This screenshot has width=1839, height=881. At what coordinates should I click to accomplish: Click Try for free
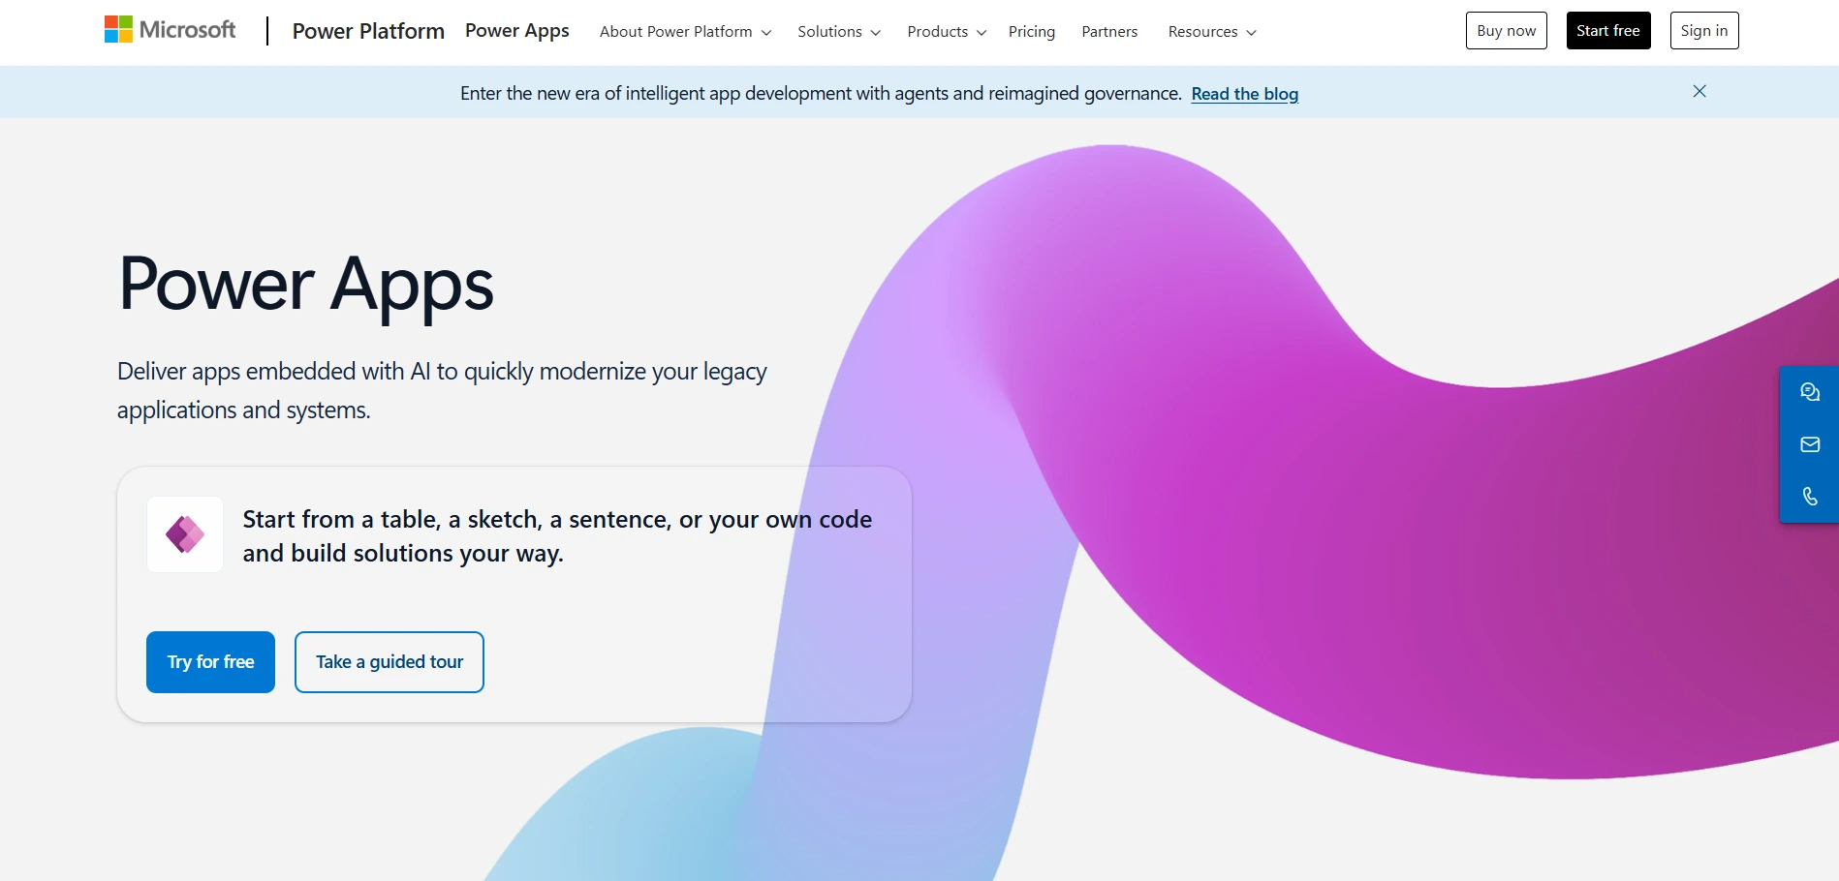pos(209,662)
